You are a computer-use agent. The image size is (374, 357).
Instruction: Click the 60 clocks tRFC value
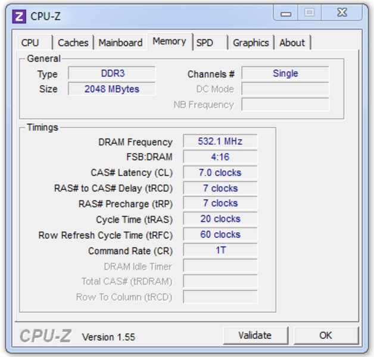coord(220,234)
